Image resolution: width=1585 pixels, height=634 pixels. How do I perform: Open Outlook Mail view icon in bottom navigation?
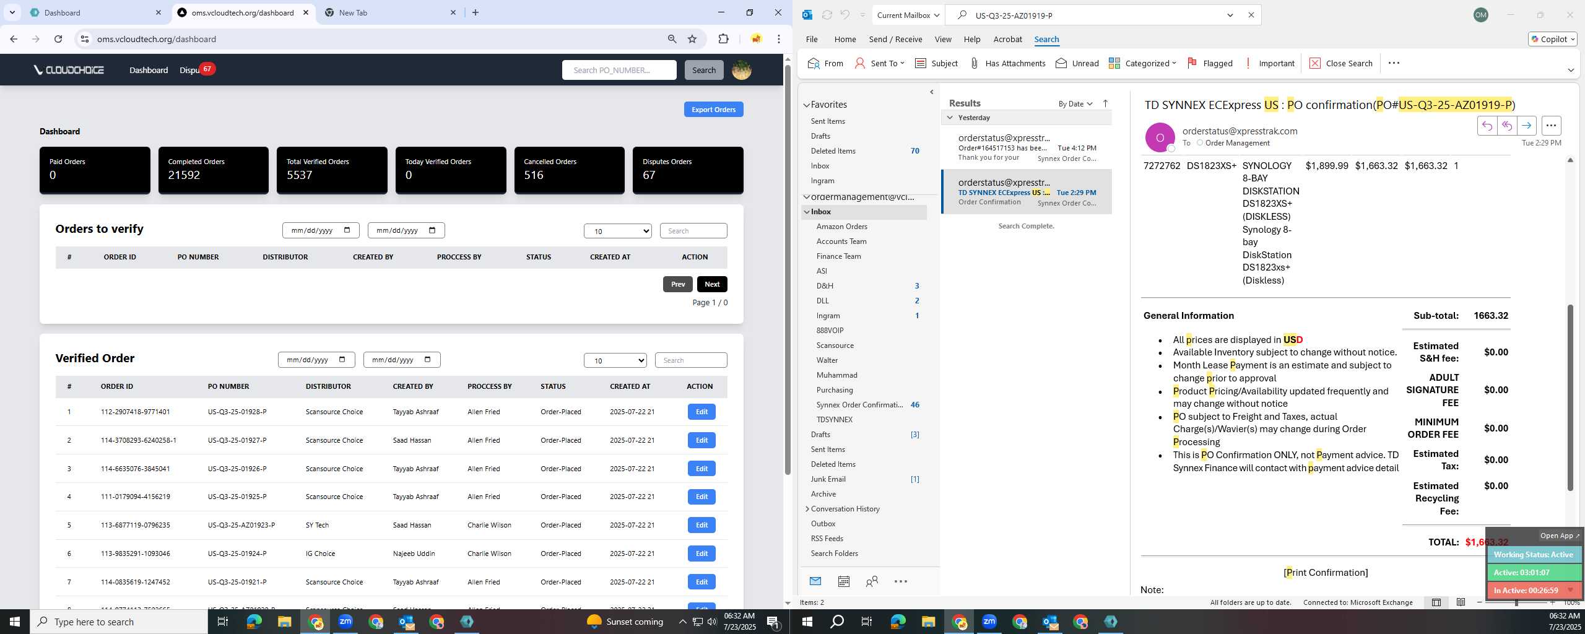click(815, 581)
